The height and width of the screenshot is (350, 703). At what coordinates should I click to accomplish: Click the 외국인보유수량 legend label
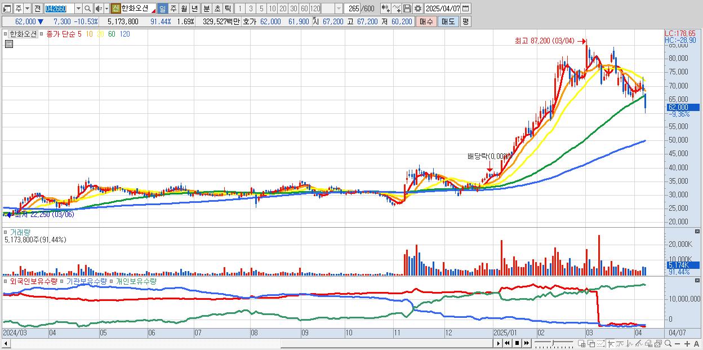[x=33, y=281]
